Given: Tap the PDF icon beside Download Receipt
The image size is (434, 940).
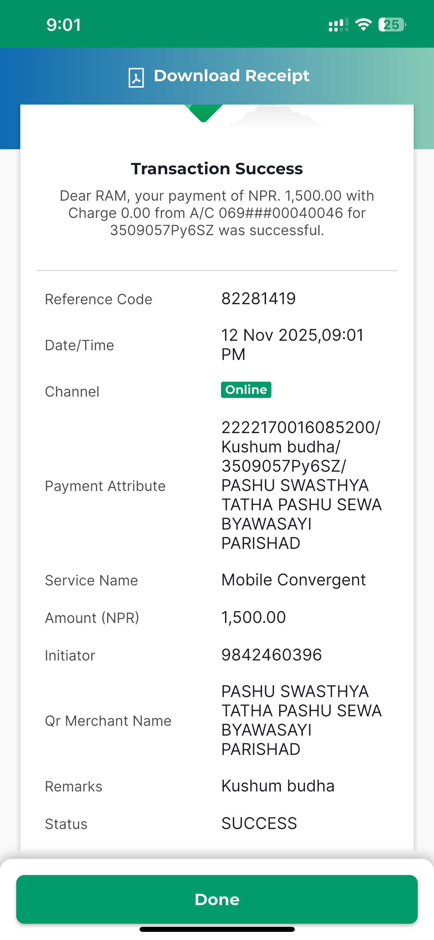Looking at the screenshot, I should coord(136,77).
